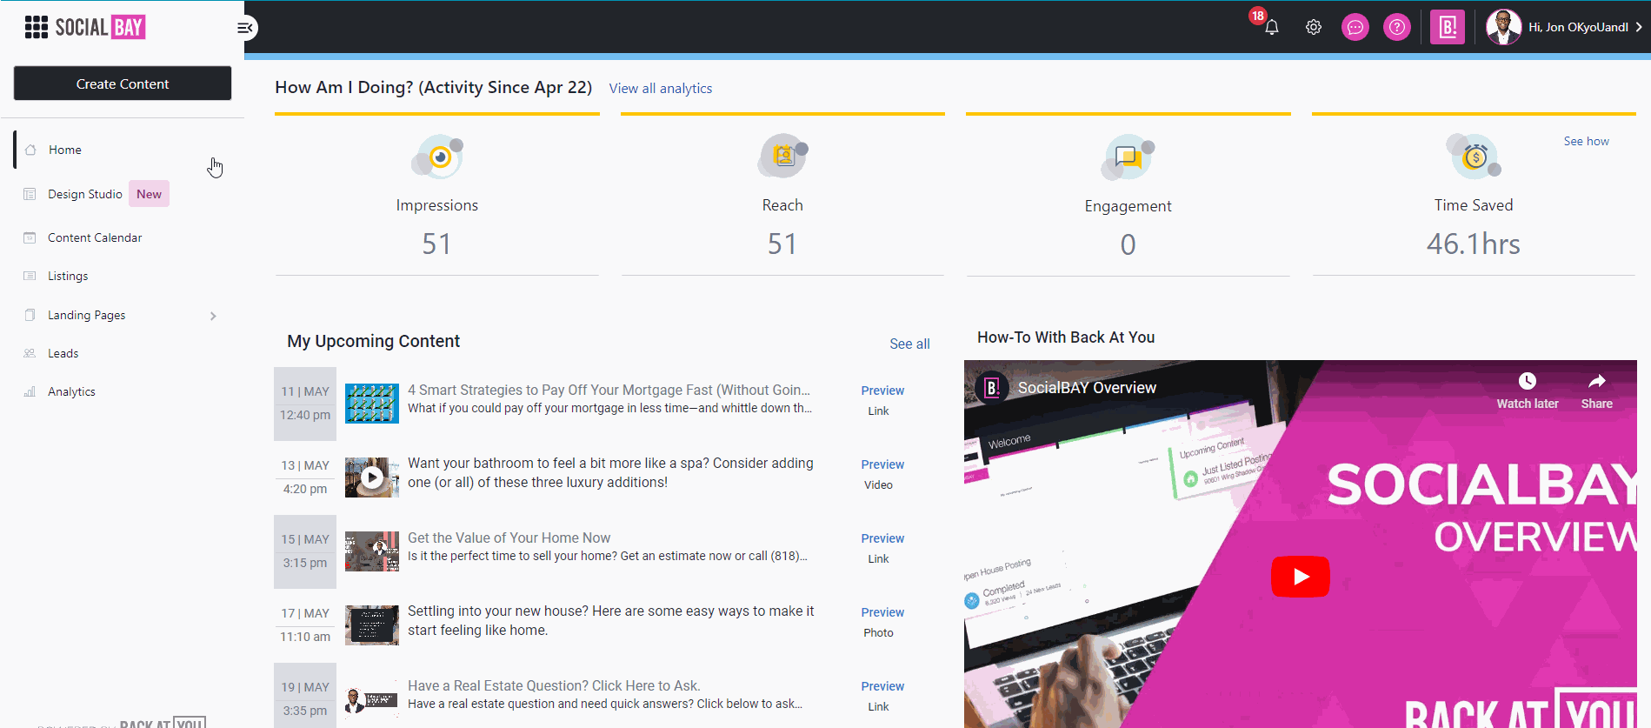The image size is (1651, 728).
Task: Click the Engagement chat icon
Action: tap(1128, 157)
